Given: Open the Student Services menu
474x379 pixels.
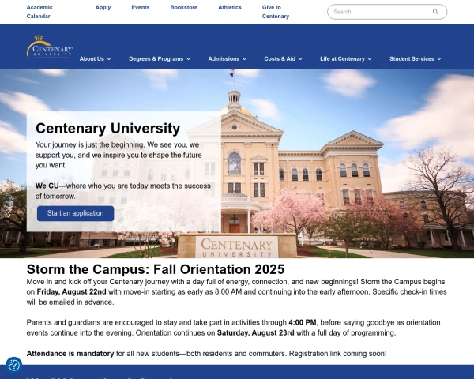Looking at the screenshot, I should (412, 59).
